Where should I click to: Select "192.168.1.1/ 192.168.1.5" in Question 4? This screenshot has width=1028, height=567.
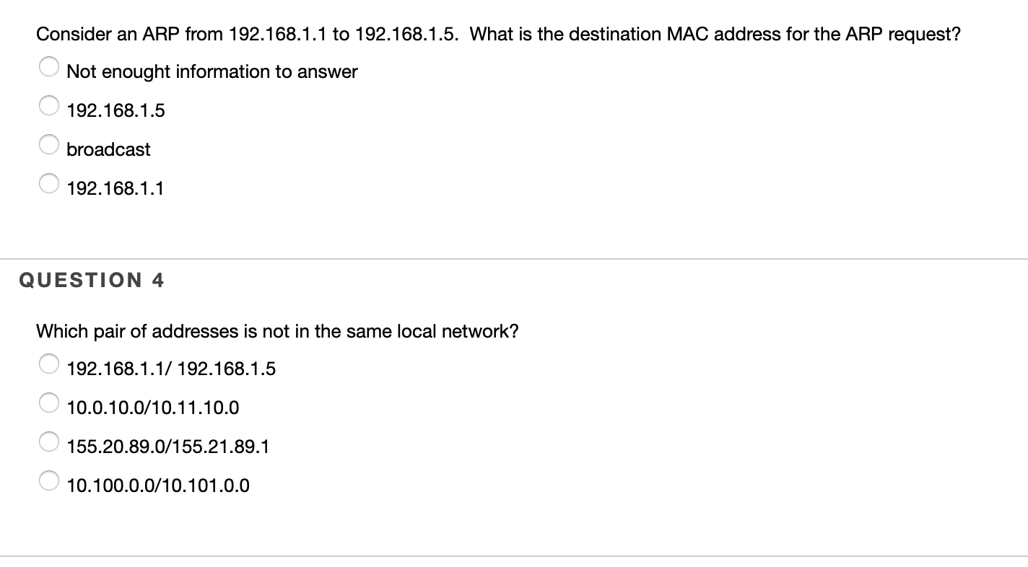pos(49,364)
